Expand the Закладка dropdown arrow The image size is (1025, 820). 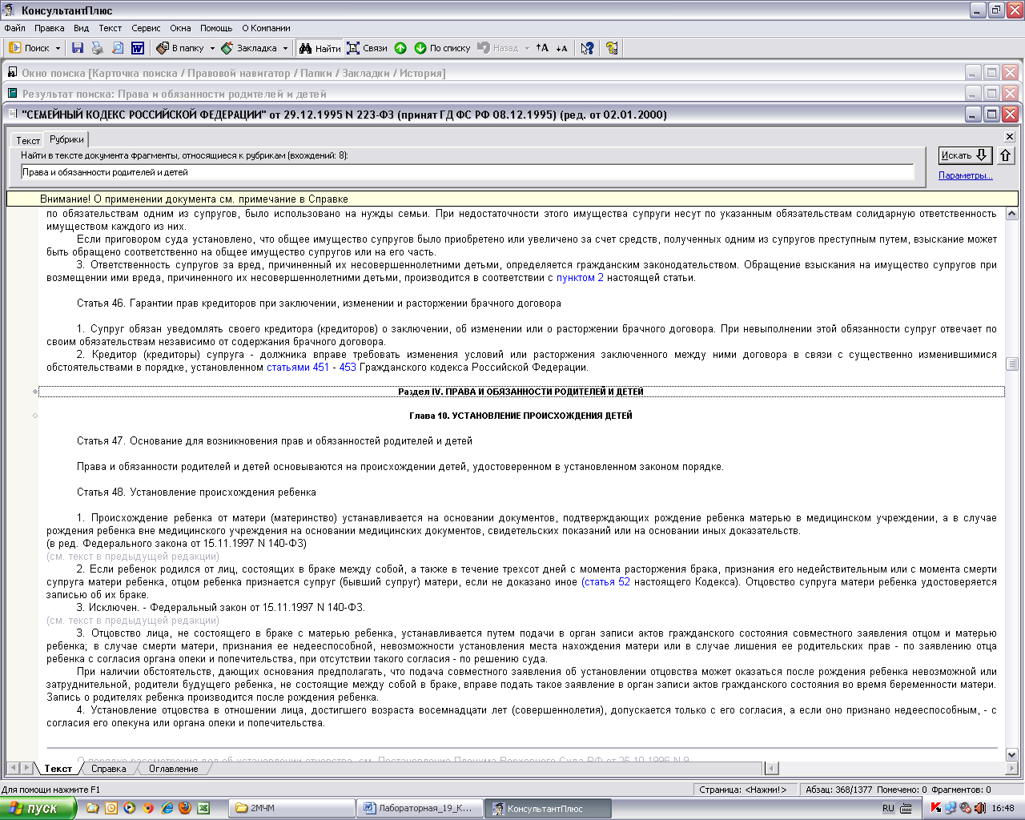coord(285,48)
